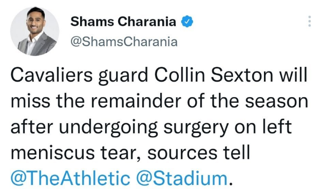
Task: Click the word meniscus in tweet
Action: [52, 153]
